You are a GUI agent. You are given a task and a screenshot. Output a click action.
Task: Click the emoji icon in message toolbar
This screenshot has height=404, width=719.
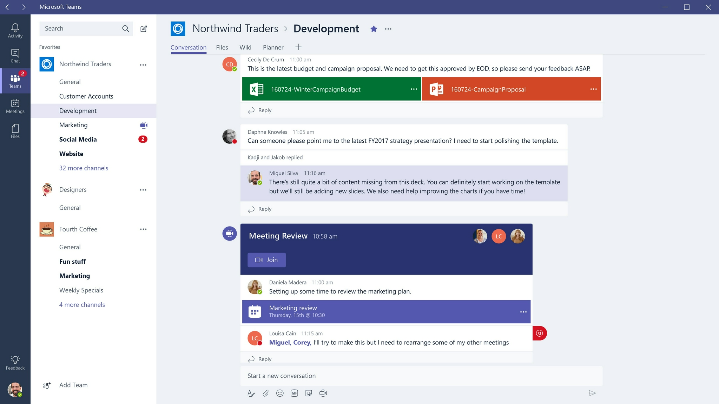[279, 393]
